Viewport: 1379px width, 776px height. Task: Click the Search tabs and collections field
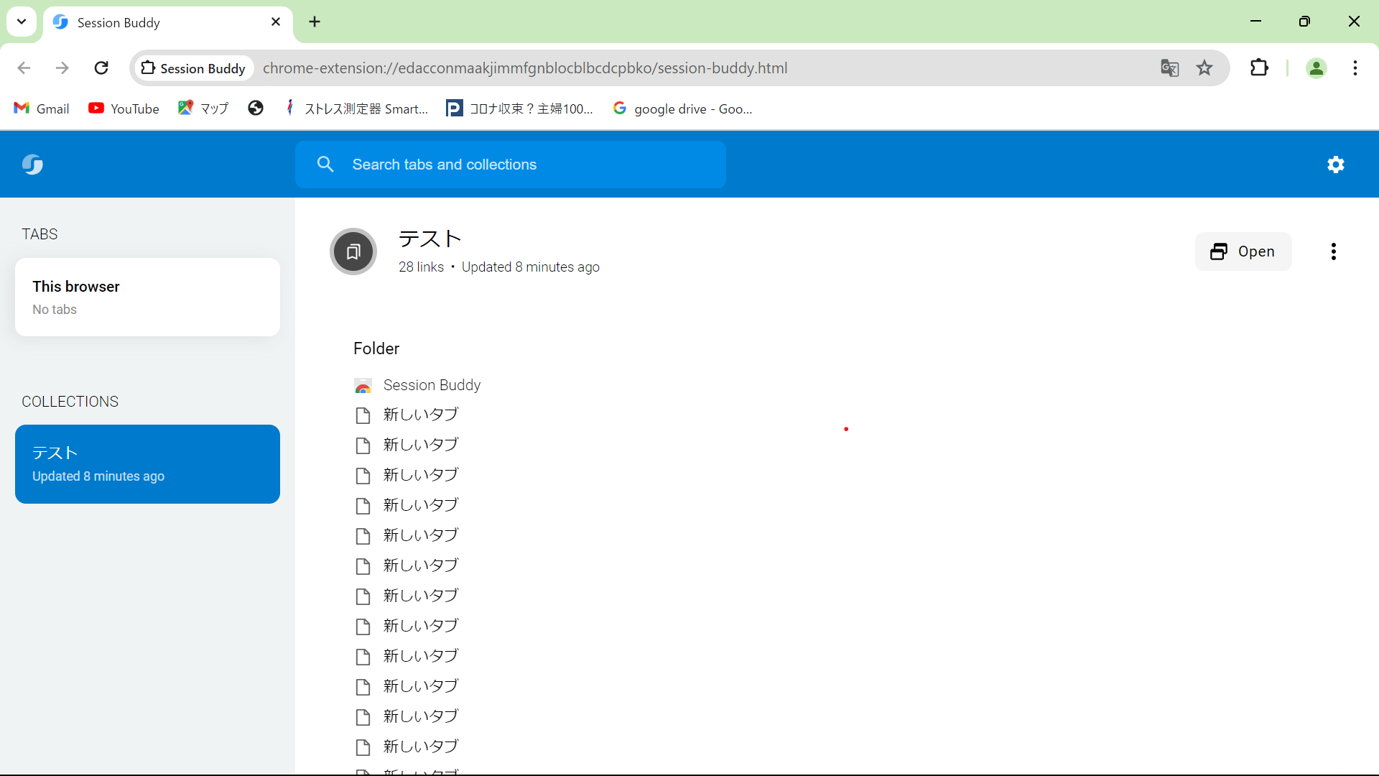pyautogui.click(x=511, y=164)
